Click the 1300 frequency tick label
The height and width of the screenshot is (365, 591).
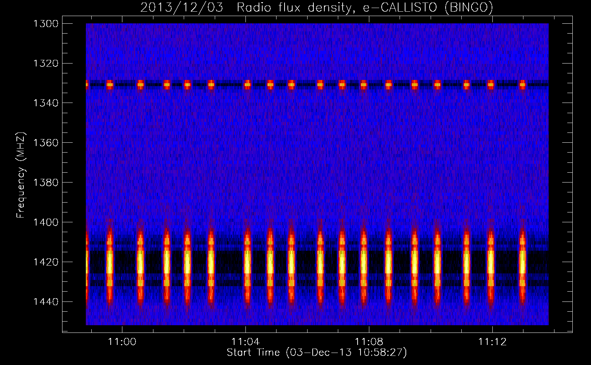coord(46,24)
